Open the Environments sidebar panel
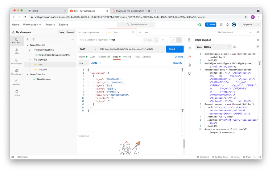 click(17, 61)
